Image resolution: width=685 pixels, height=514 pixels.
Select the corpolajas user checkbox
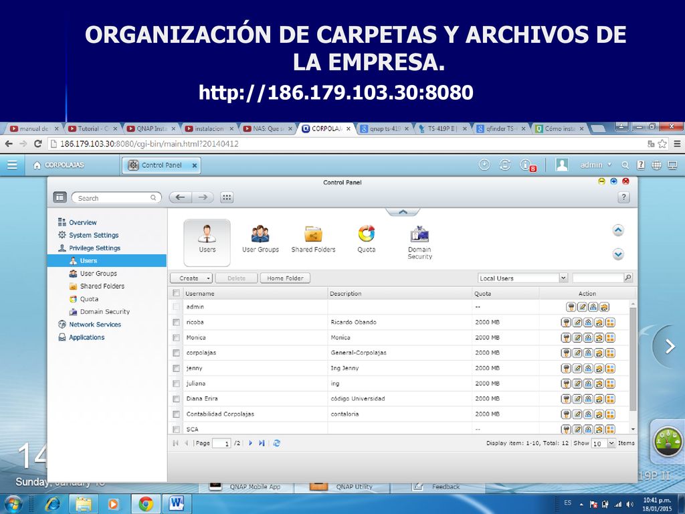coord(176,353)
